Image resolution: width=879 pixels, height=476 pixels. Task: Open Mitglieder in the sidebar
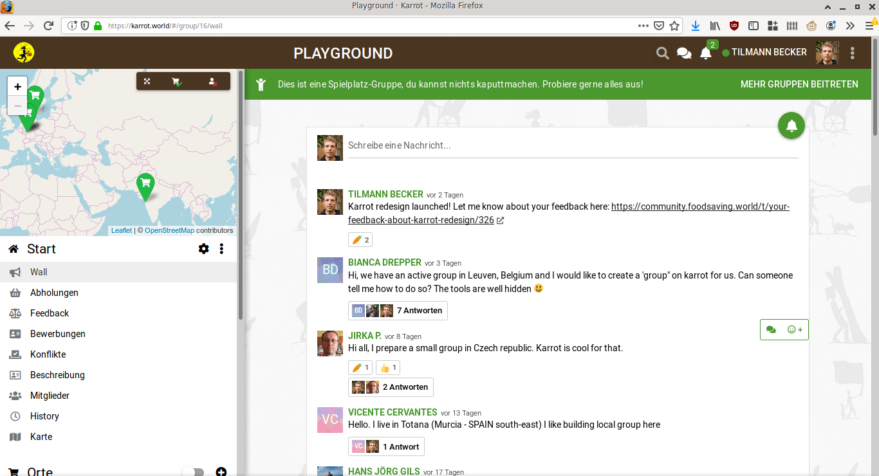(x=118, y=396)
